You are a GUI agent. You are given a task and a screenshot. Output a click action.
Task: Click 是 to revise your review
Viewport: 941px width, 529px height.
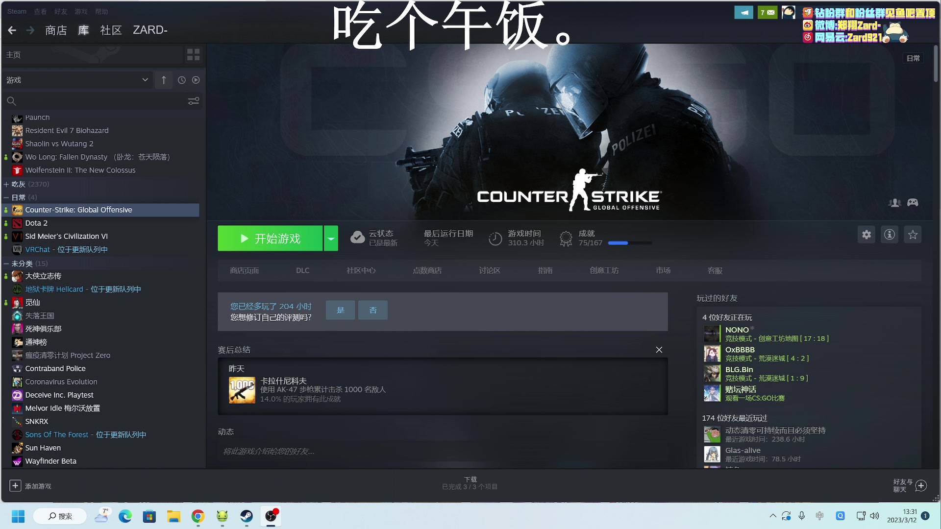[340, 310]
